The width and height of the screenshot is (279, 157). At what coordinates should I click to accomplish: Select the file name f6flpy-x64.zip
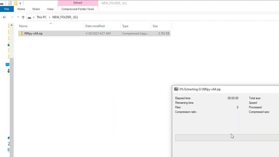pyautogui.click(x=34, y=33)
